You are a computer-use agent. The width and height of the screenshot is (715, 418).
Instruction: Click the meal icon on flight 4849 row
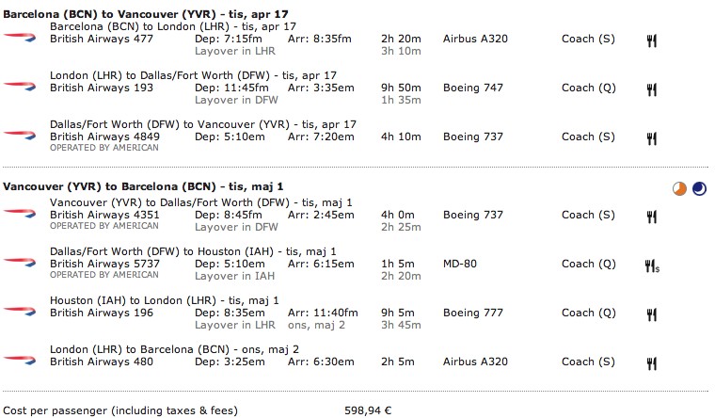coord(650,137)
